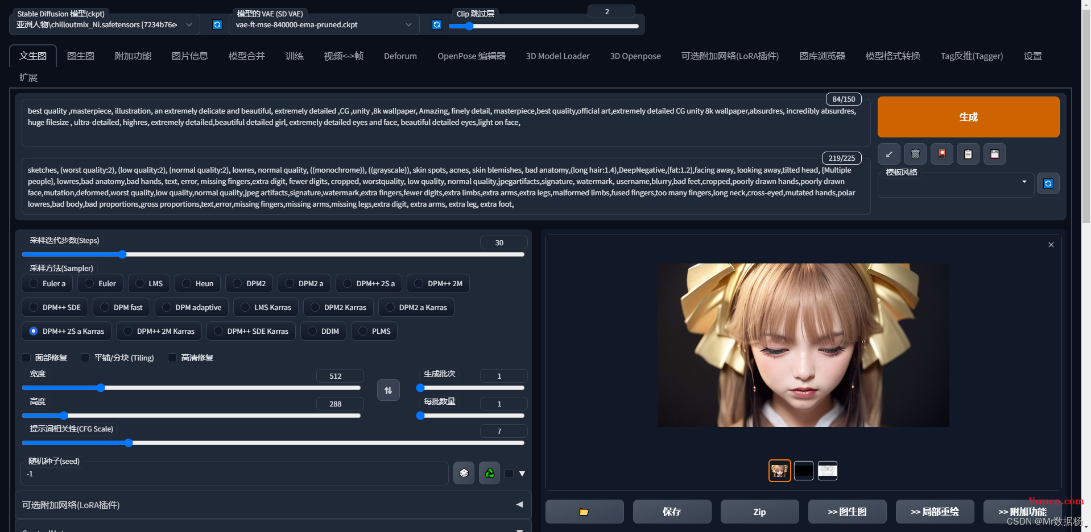Toggle the extra seed options checkbox
Screen dimensions: 1091x532
[x=509, y=474]
